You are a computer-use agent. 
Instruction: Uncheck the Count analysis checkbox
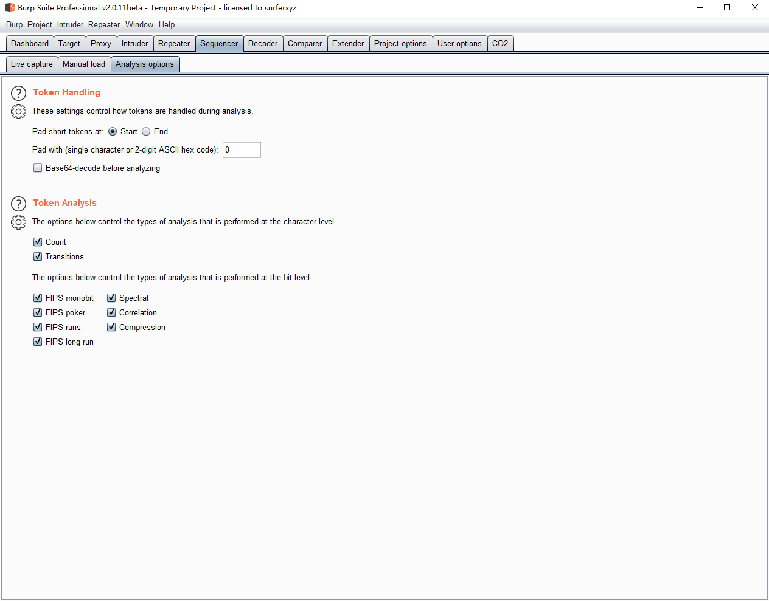38,242
